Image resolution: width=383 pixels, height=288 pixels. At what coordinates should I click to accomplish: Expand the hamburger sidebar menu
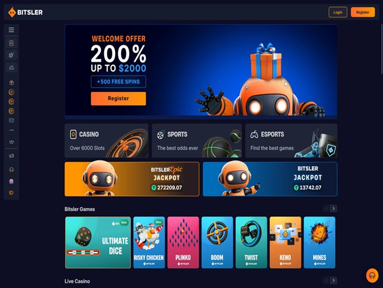point(11,30)
